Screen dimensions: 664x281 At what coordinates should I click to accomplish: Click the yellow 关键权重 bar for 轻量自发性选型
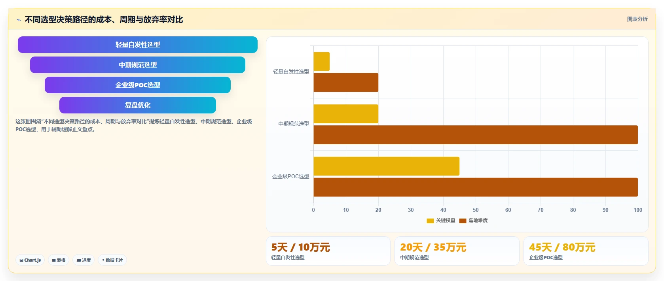322,62
